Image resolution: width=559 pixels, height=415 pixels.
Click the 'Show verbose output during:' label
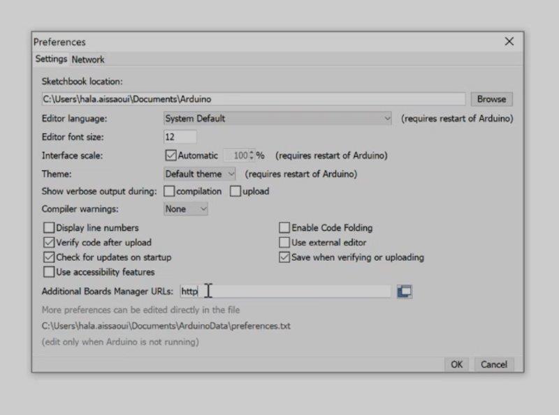[x=99, y=192]
